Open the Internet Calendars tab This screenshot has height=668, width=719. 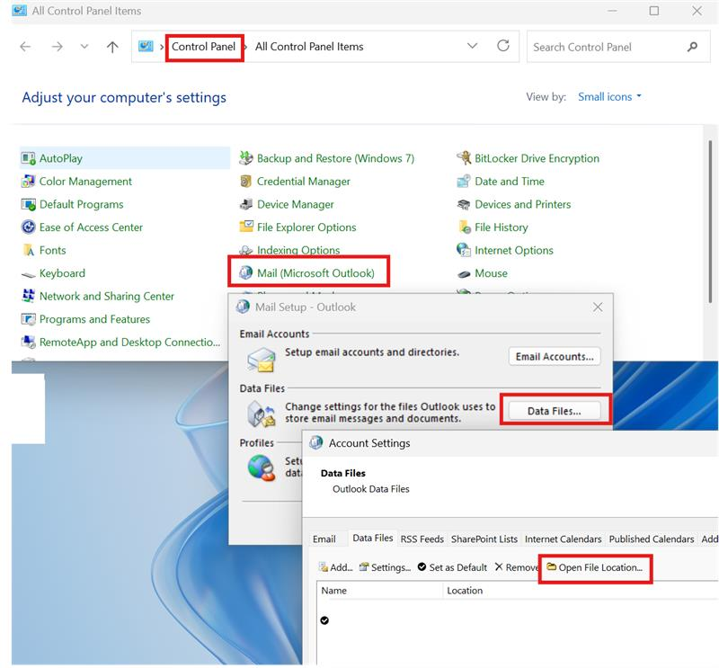(x=563, y=539)
